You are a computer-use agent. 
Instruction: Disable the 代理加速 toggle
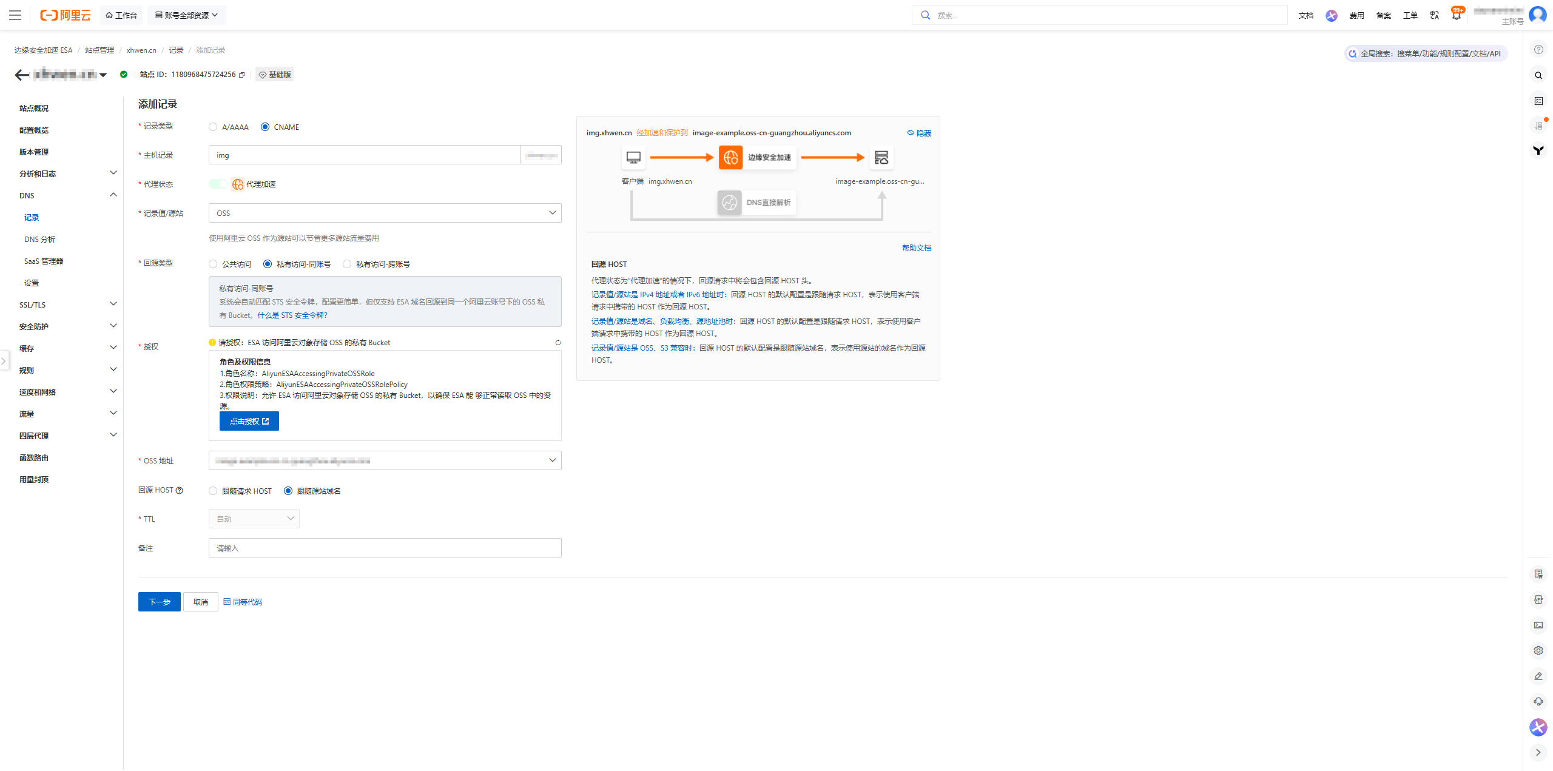tap(218, 184)
